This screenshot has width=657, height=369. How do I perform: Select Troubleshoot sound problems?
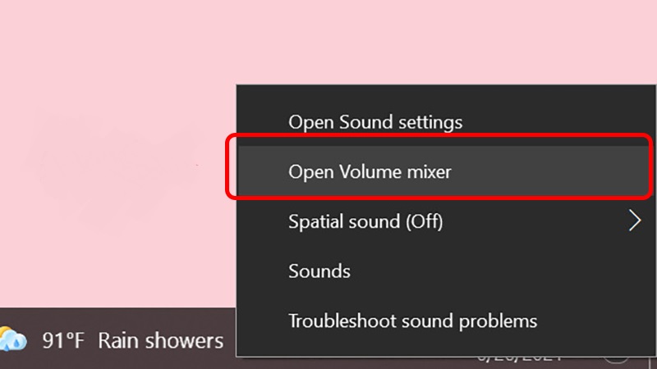[412, 321]
